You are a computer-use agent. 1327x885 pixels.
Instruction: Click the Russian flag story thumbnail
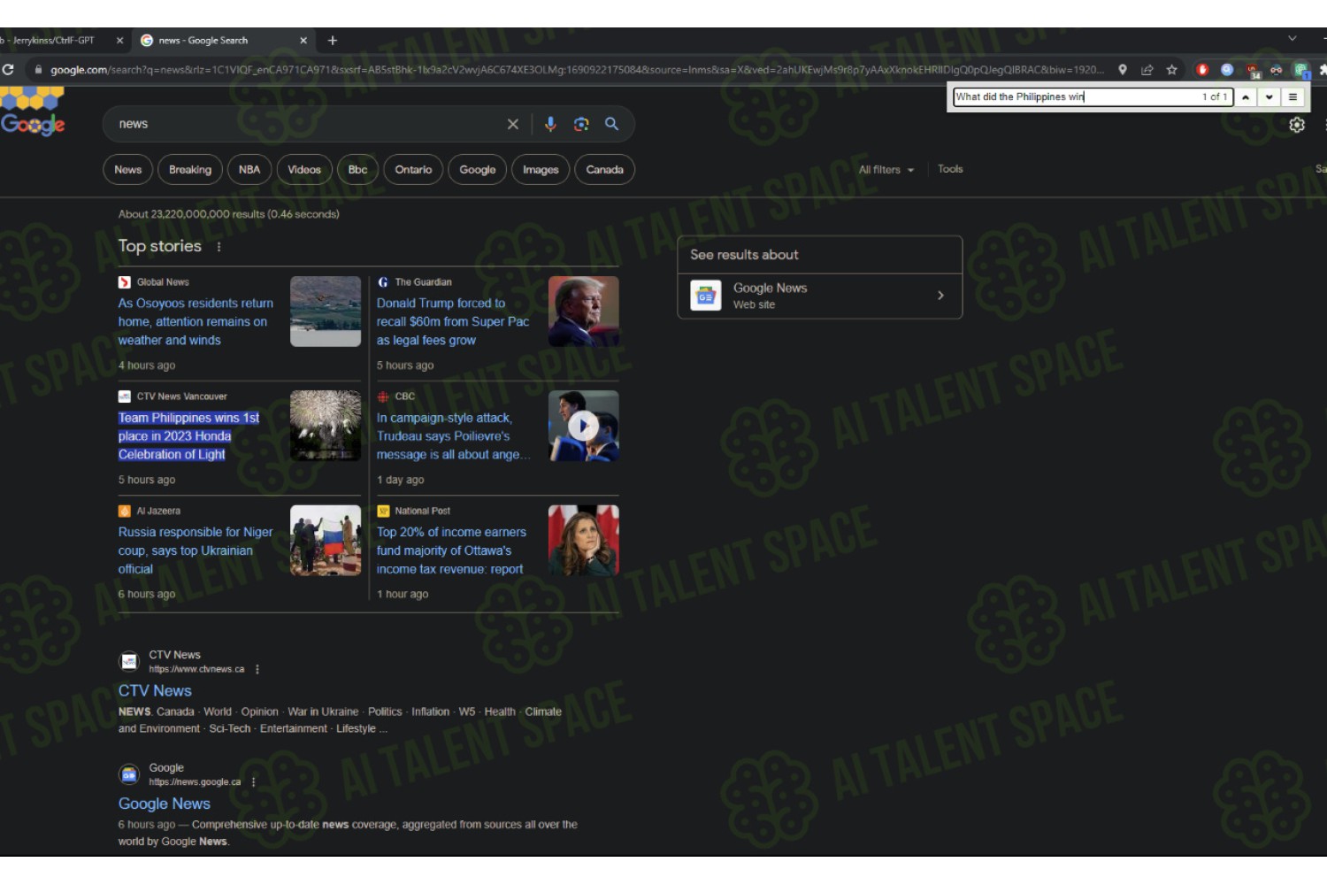(x=326, y=541)
